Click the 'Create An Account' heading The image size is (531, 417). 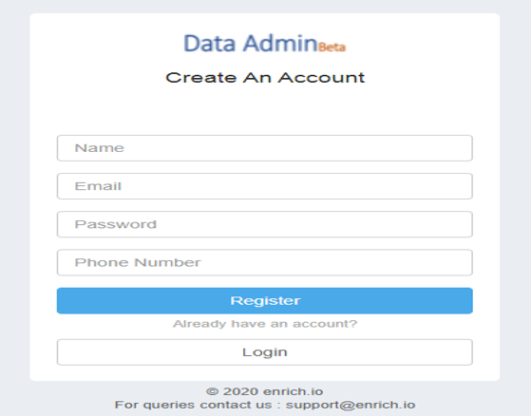point(265,78)
